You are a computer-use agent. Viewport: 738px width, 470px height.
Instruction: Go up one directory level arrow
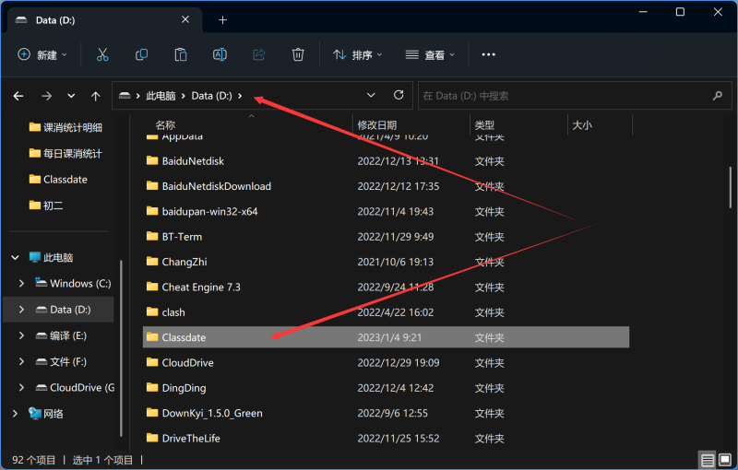click(96, 96)
